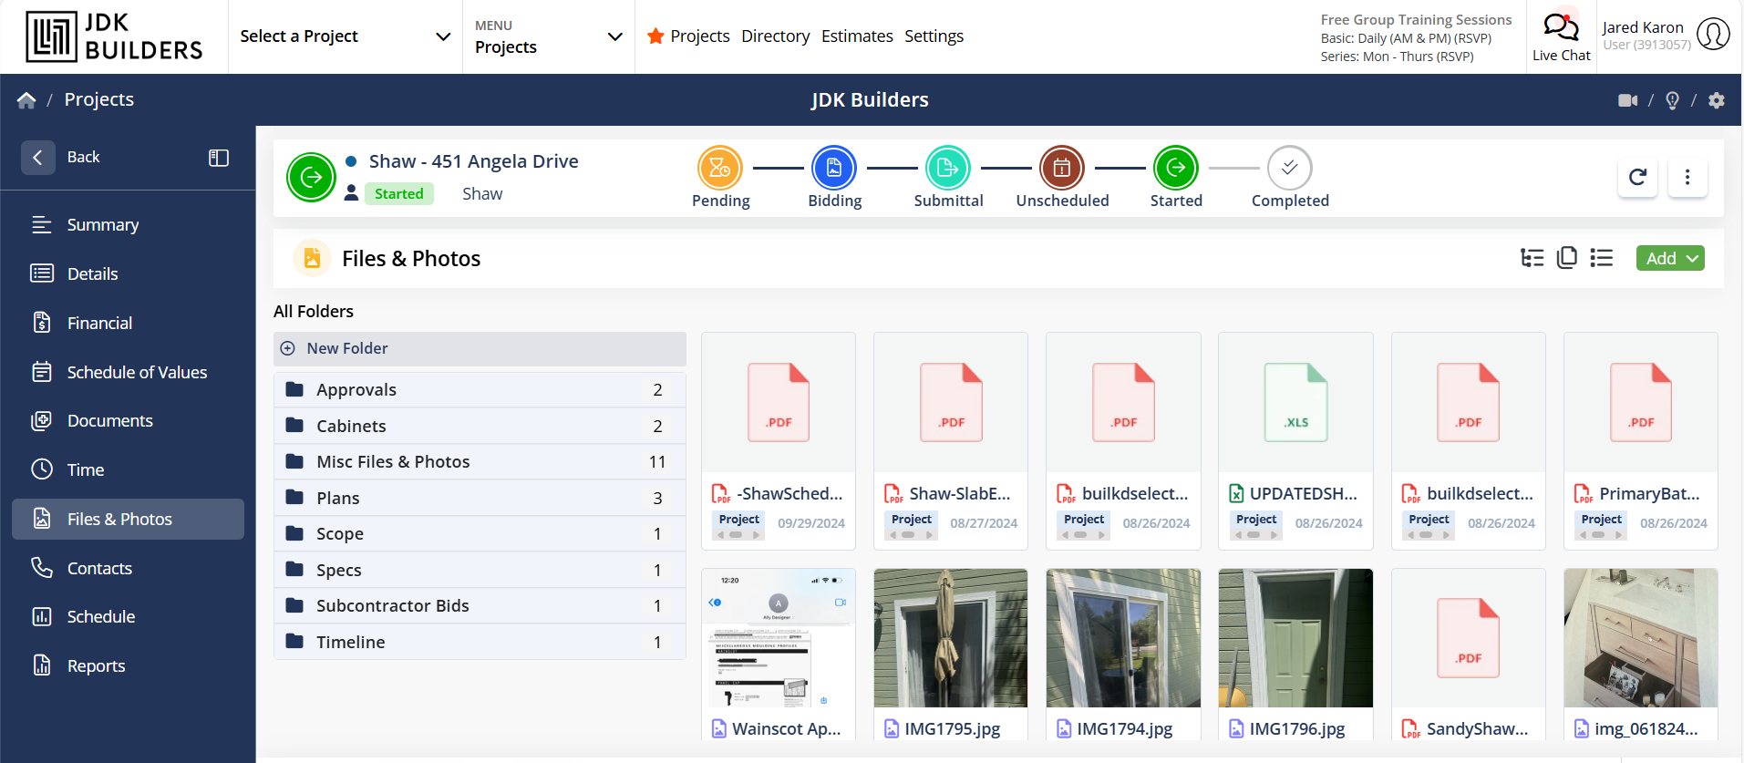The height and width of the screenshot is (763, 1744).
Task: Click the Pending status stage icon
Action: (x=720, y=169)
